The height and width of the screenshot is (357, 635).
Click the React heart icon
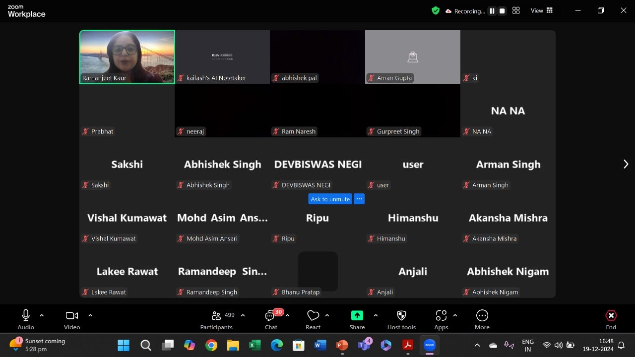click(313, 316)
